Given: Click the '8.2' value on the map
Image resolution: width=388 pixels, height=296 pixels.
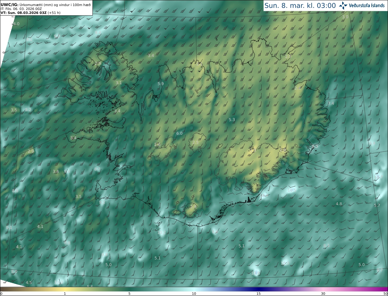Looking at the screenshot, I should click(x=28, y=110).
